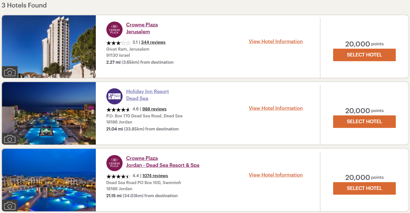Read the 344 reviews link

[x=153, y=42]
